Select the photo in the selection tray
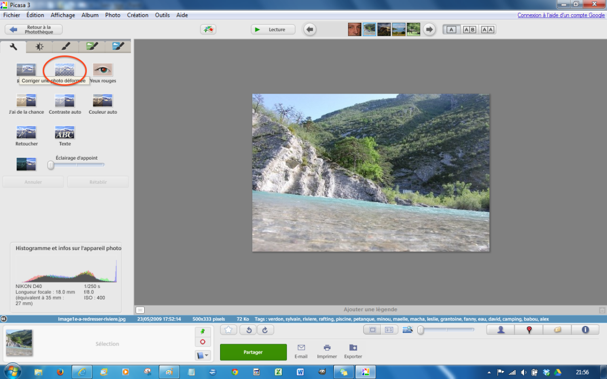The image size is (607, 379). [19, 343]
